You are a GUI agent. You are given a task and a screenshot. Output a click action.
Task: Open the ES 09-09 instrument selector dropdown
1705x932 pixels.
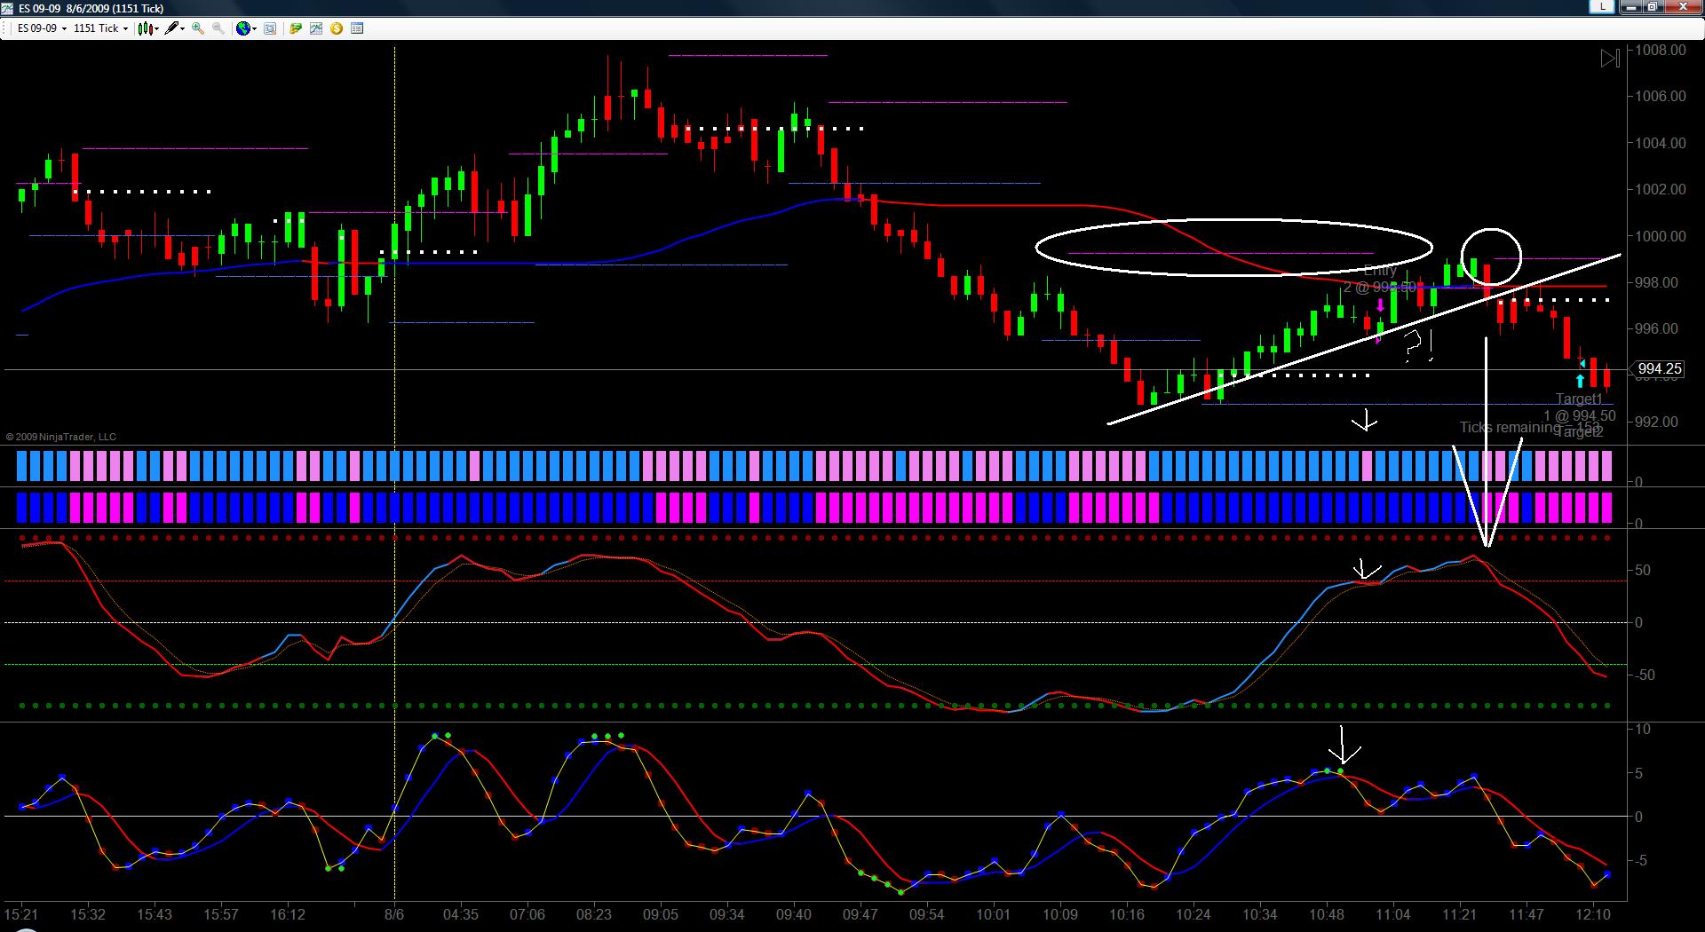pyautogui.click(x=42, y=28)
